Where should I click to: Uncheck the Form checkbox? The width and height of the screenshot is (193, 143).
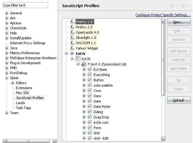pos(90,127)
